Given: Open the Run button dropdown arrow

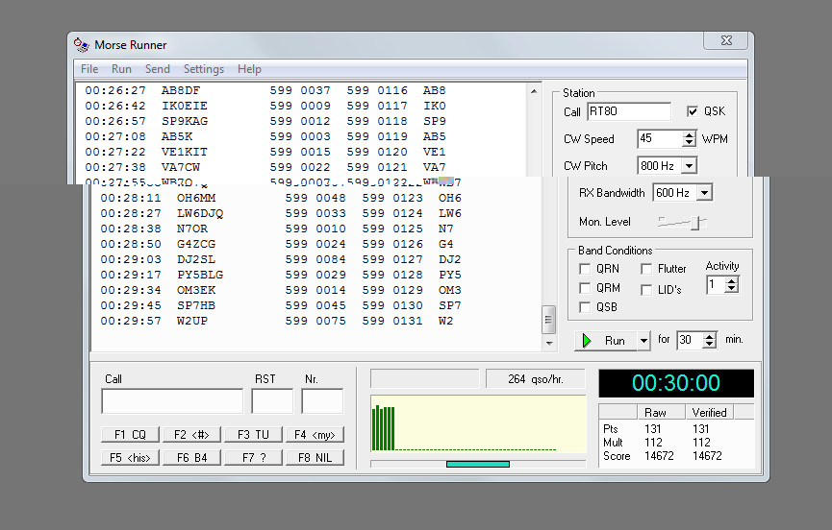Looking at the screenshot, I should point(643,341).
